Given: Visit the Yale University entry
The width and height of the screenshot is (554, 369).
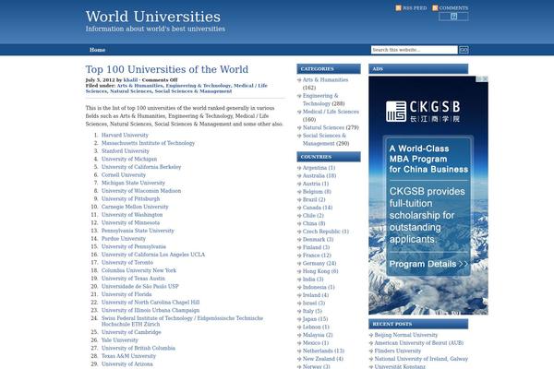Looking at the screenshot, I should pos(119,340).
